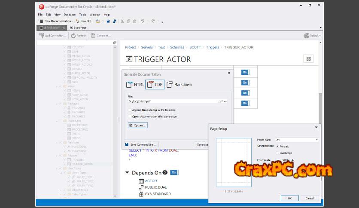Open the Default style dropdown
This screenshot has width=359, height=208.
pyautogui.click(x=312, y=36)
